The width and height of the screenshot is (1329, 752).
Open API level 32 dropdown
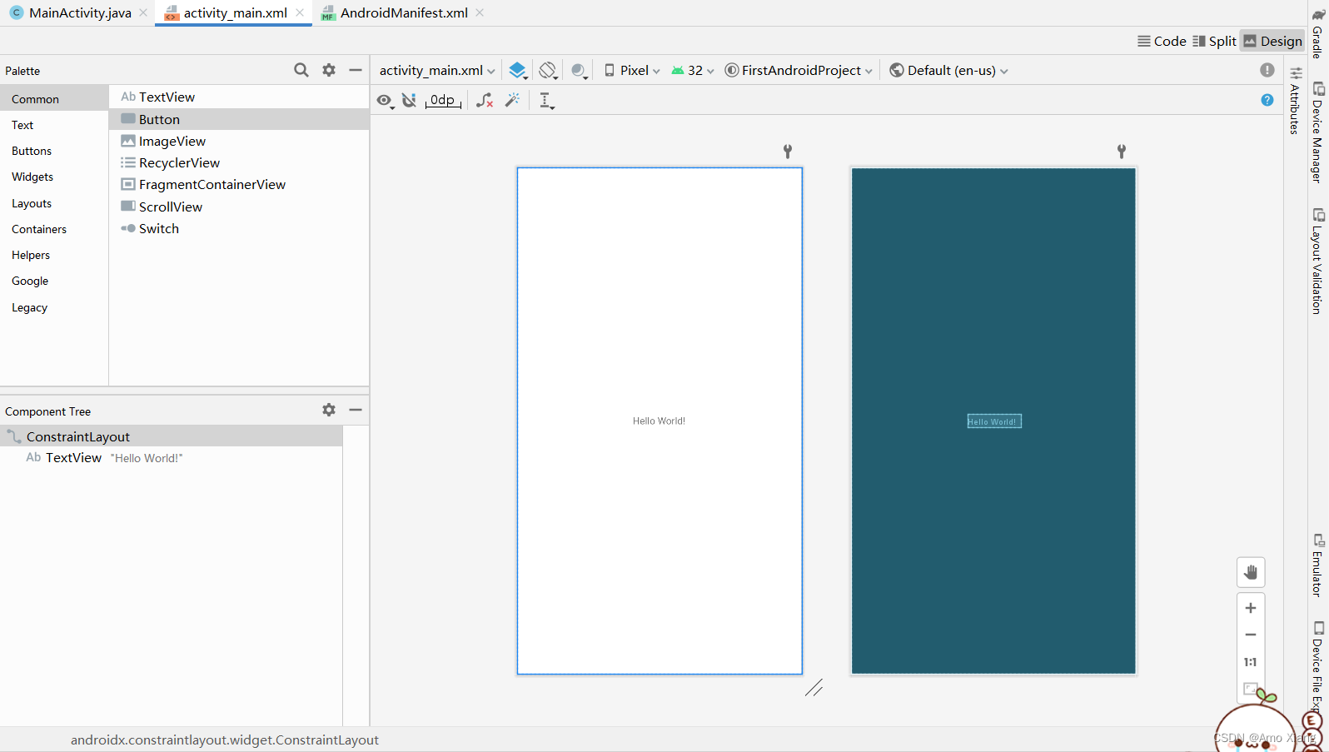click(693, 71)
